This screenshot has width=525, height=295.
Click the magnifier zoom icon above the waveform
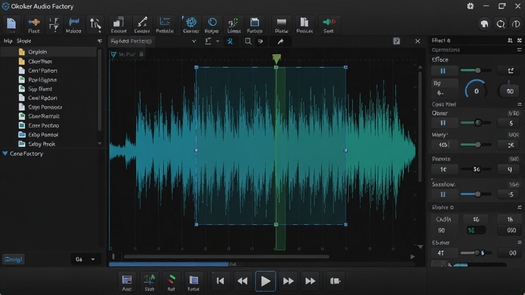[248, 41]
